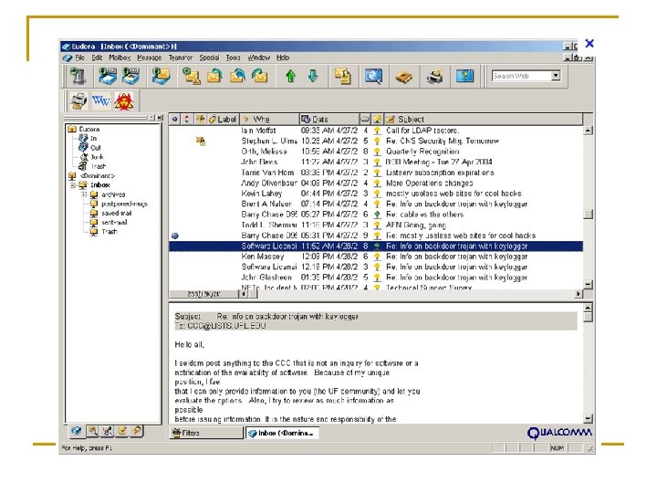Open the Transfer menu
657x493 pixels.
click(181, 58)
